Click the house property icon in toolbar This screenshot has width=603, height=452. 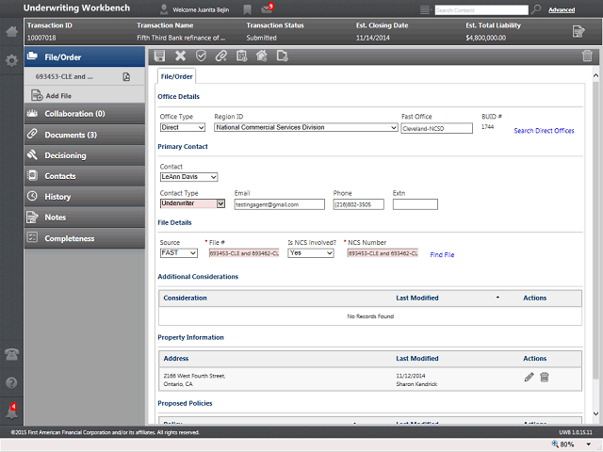click(262, 56)
